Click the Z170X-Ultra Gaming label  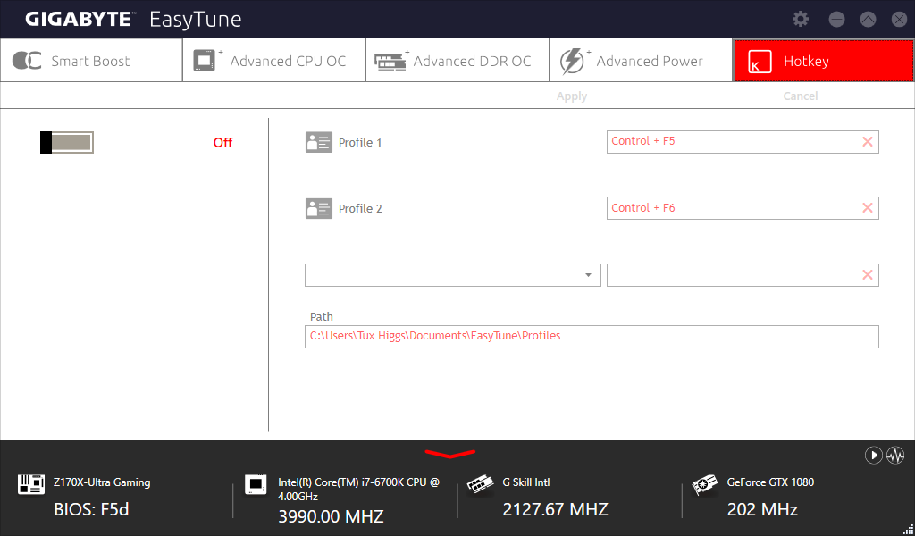pos(102,482)
